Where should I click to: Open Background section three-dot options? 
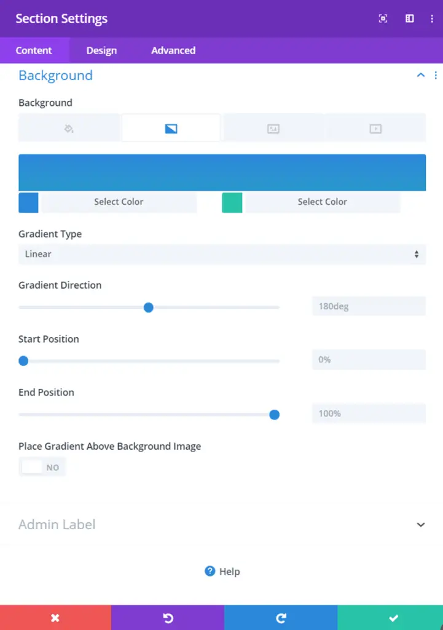[x=436, y=75]
